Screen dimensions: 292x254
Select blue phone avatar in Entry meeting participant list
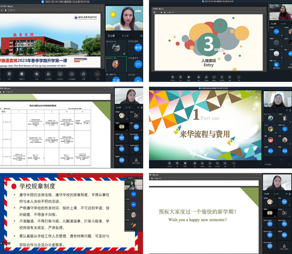pyautogui.click(x=276, y=64)
